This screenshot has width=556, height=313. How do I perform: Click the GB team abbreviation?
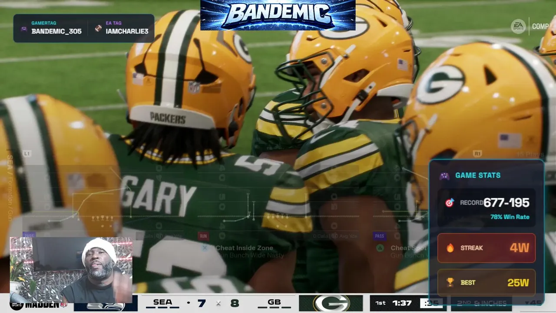coord(274,302)
